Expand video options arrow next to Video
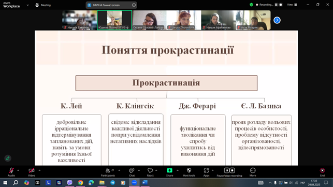Image resolution: width=333 pixels, height=187 pixels. click(39, 170)
